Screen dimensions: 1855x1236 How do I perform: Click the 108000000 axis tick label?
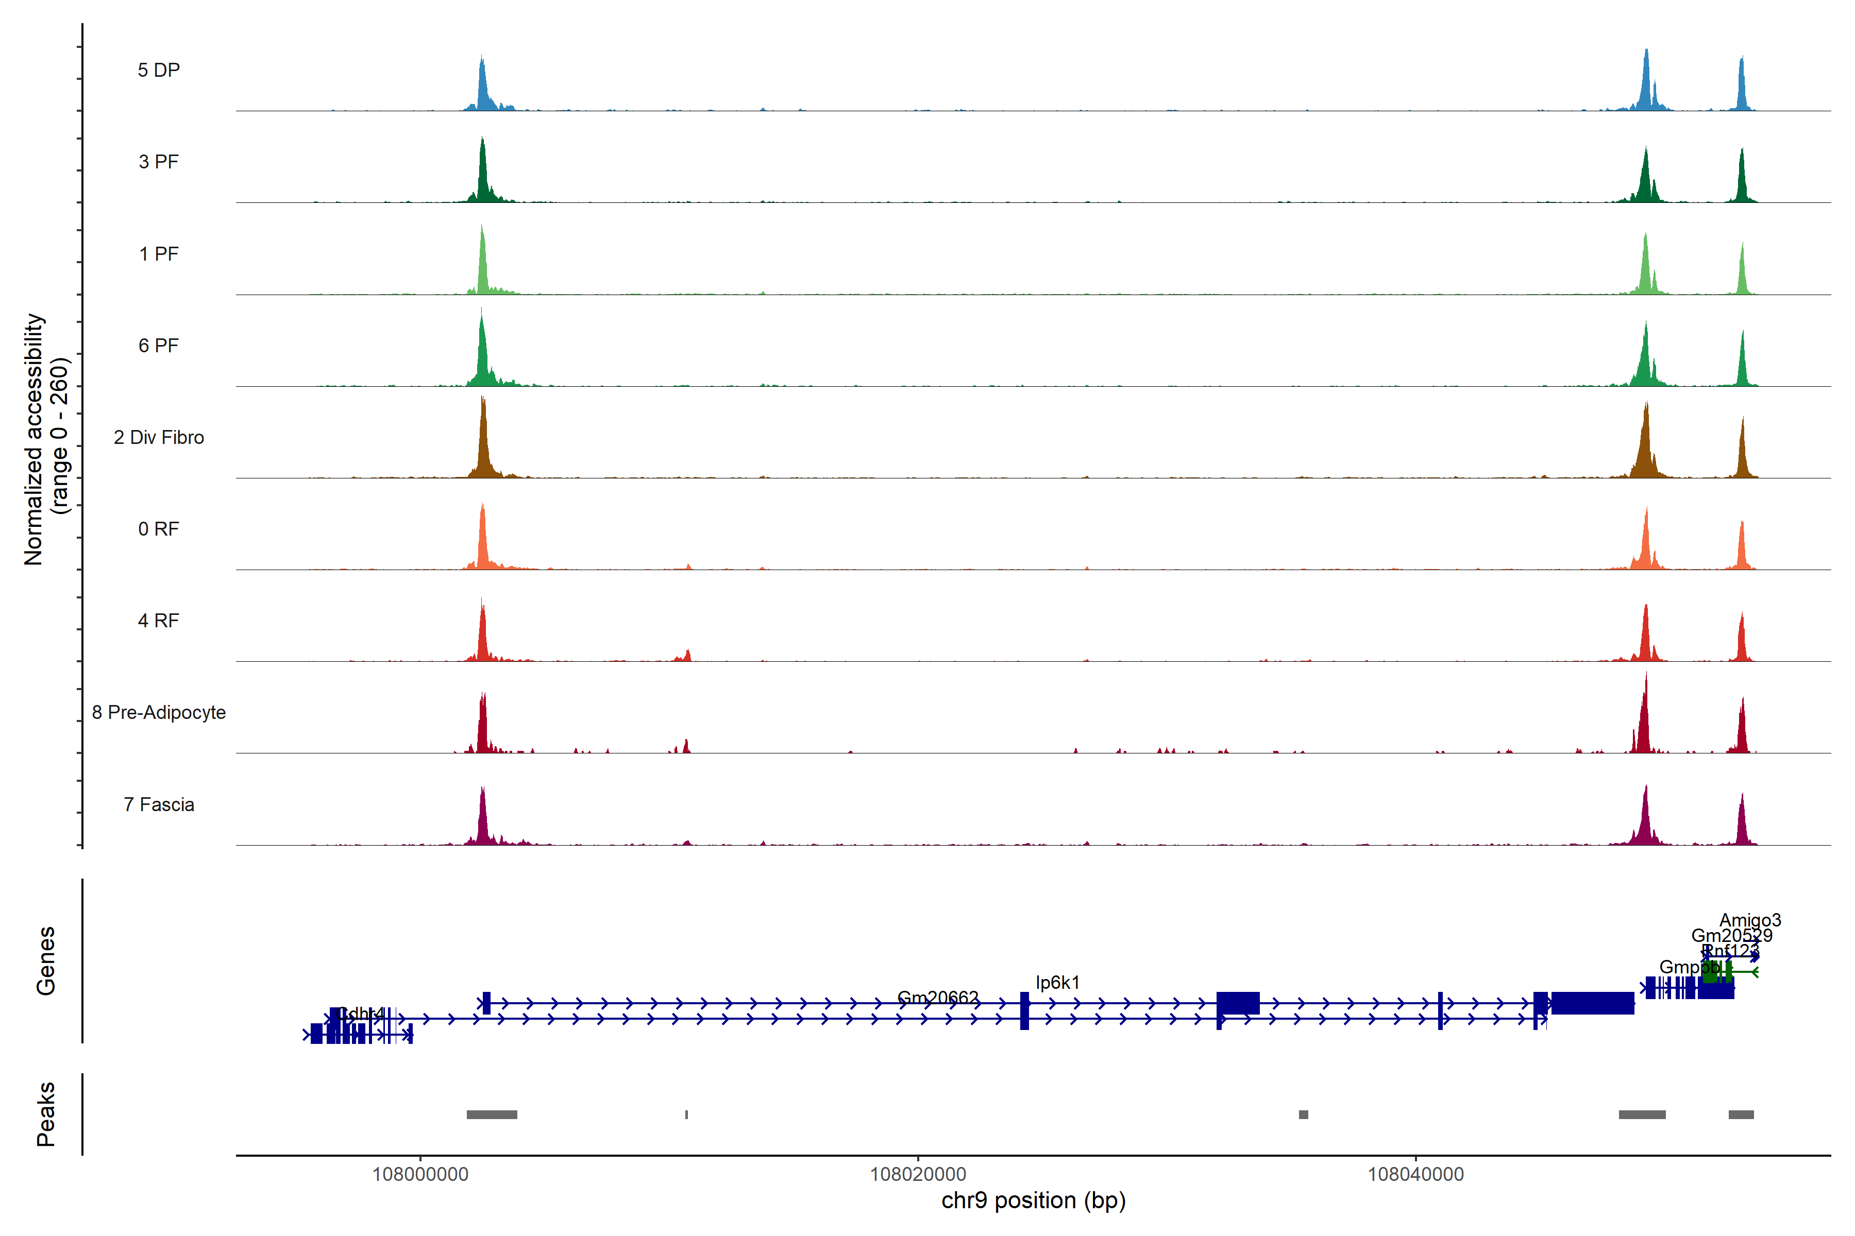(x=419, y=1175)
